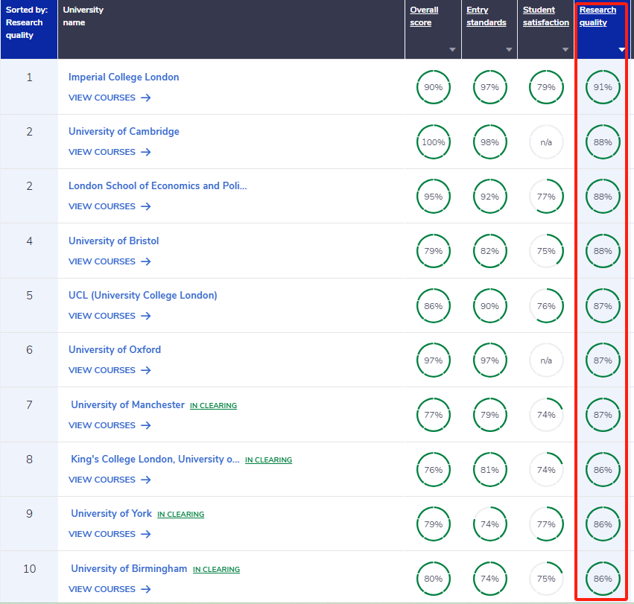Open Imperial College London university page
Image resolution: width=634 pixels, height=604 pixels.
[x=124, y=77]
